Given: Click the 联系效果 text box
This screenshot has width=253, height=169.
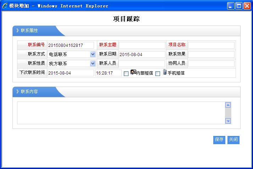Looking at the screenshot, I should point(211,54).
